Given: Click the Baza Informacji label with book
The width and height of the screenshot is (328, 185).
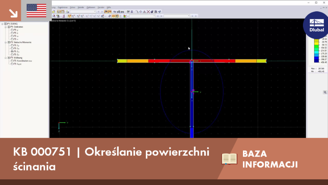Looking at the screenshot, I should (x=259, y=159).
